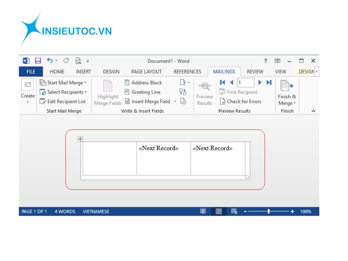The height and width of the screenshot is (261, 348).
Task: Go to the first record
Action: pyautogui.click(x=223, y=82)
